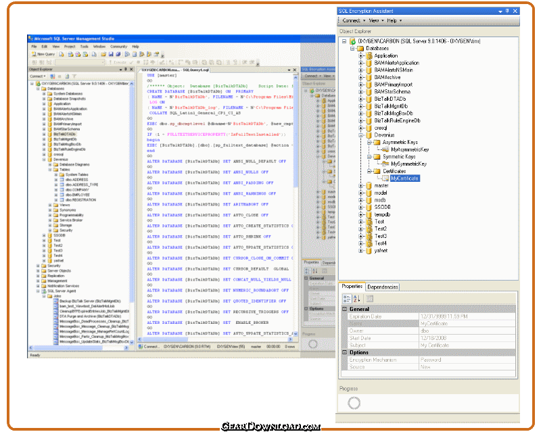The width and height of the screenshot is (541, 432).
Task: Select BizTalkRuleEngineDb in Encryption Assistant tree
Action: click(397, 121)
